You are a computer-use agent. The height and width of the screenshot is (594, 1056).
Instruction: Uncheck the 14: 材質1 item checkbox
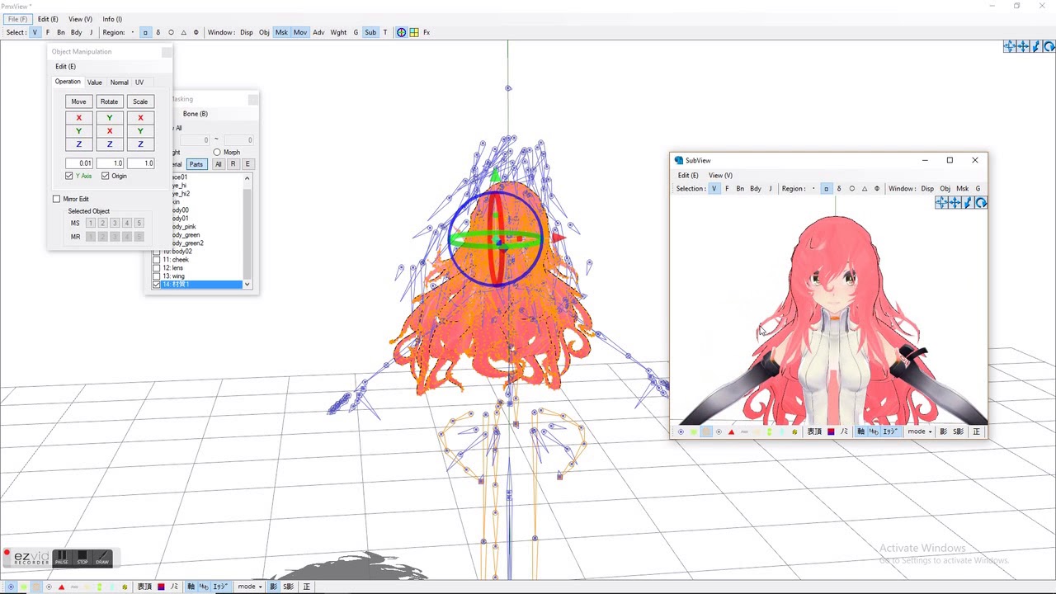point(157,285)
